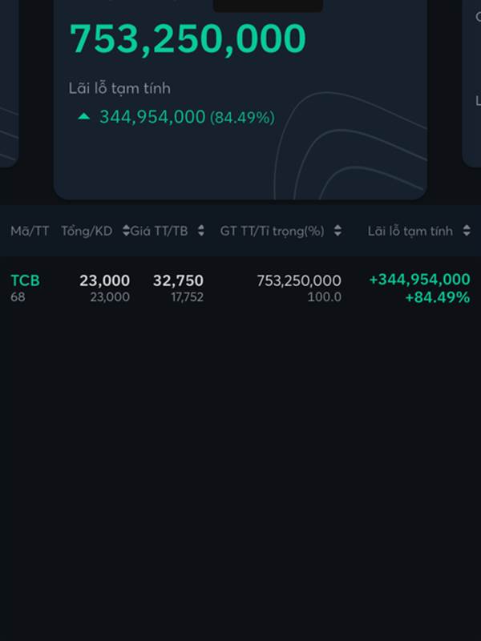Screen dimensions: 481x641
Task: Tap the green profit up-triangle indicator
Action: point(84,116)
